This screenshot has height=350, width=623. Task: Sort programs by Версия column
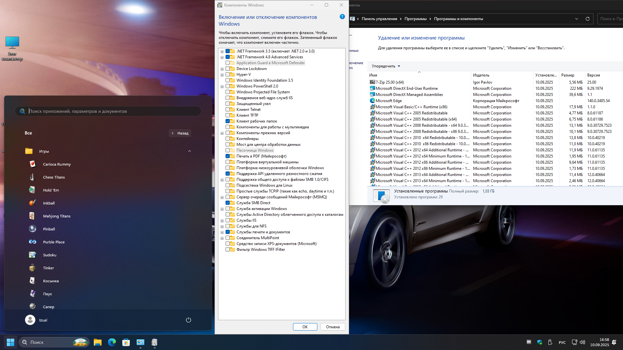(x=604, y=75)
